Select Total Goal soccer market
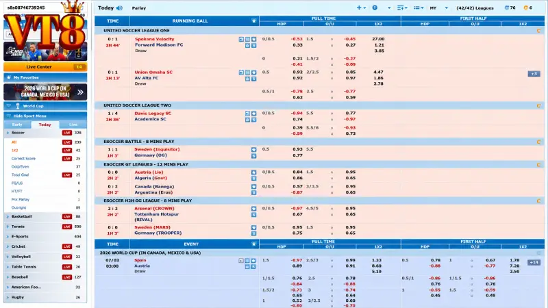 coord(20,175)
